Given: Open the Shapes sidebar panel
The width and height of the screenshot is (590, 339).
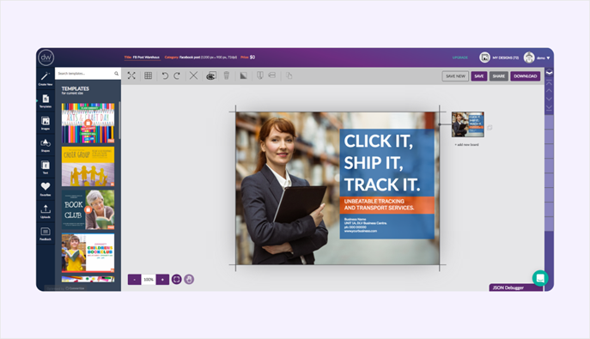Looking at the screenshot, I should 46,145.
